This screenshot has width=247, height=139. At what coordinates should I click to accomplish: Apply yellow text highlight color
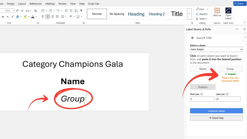25,16
